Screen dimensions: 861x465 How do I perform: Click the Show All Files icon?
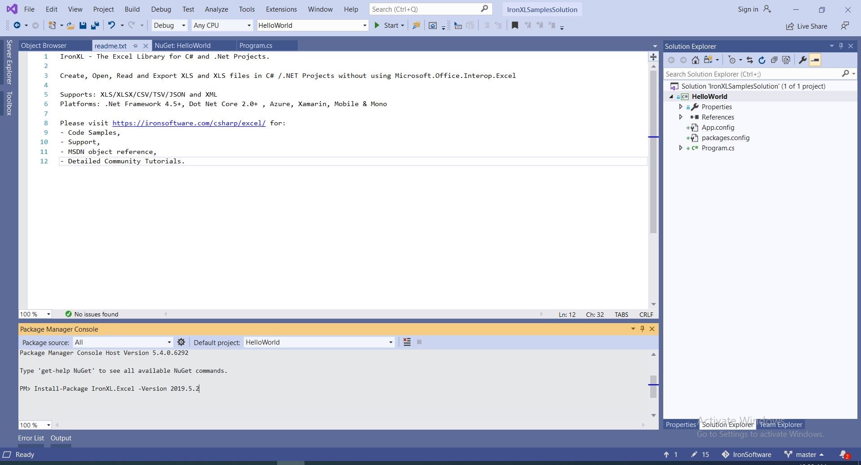tap(786, 60)
